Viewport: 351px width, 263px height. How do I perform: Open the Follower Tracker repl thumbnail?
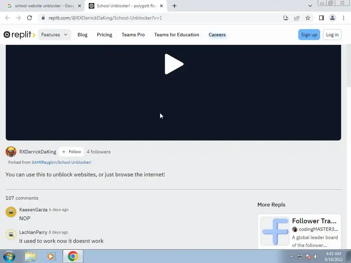pyautogui.click(x=275, y=231)
